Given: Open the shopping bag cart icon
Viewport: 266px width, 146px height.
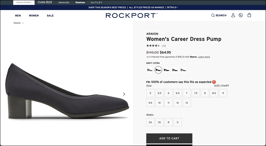Looking at the screenshot, I should click(x=249, y=15).
